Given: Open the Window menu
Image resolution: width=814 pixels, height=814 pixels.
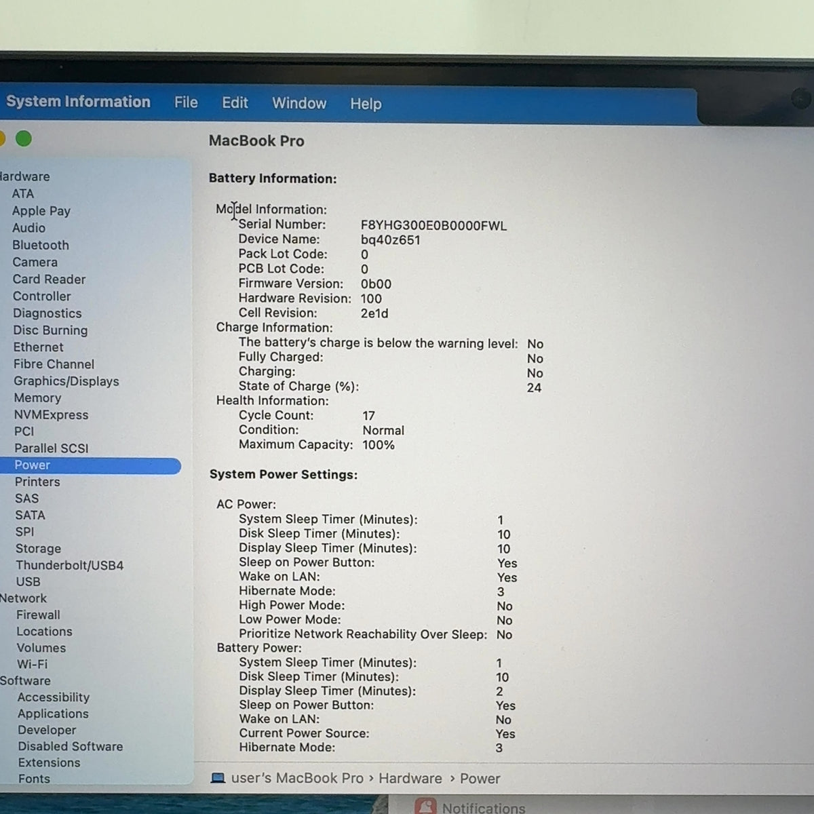Looking at the screenshot, I should click(x=299, y=103).
